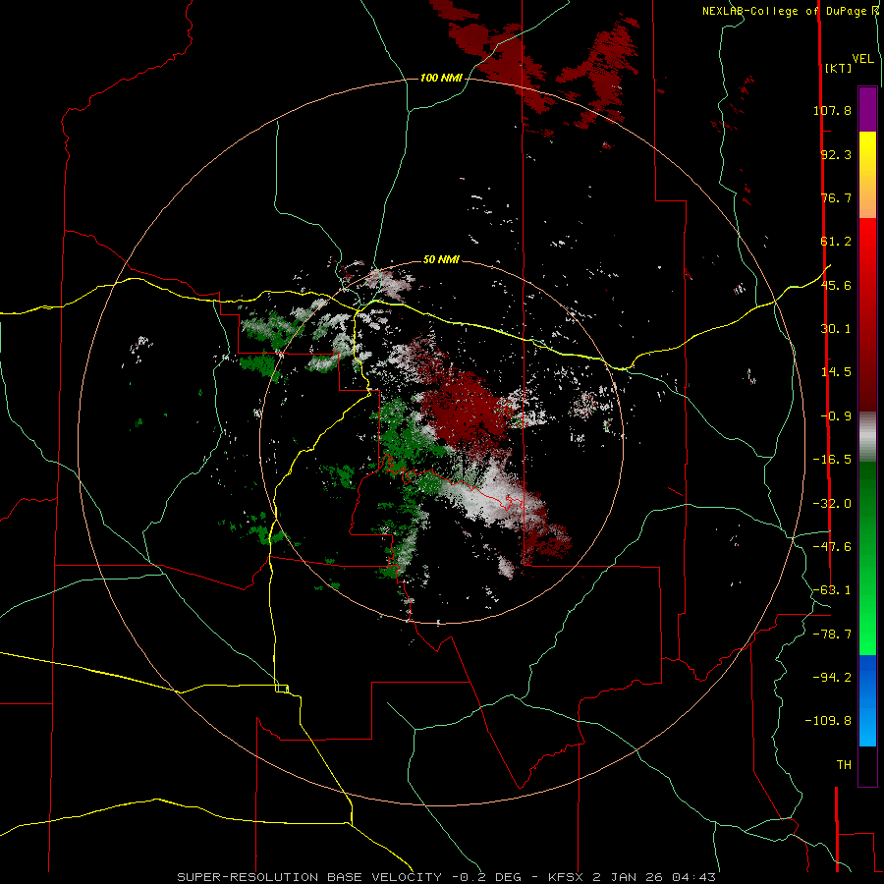Click the -16.5 scale value
Image resolution: width=884 pixels, height=884 pixels.
tap(832, 460)
